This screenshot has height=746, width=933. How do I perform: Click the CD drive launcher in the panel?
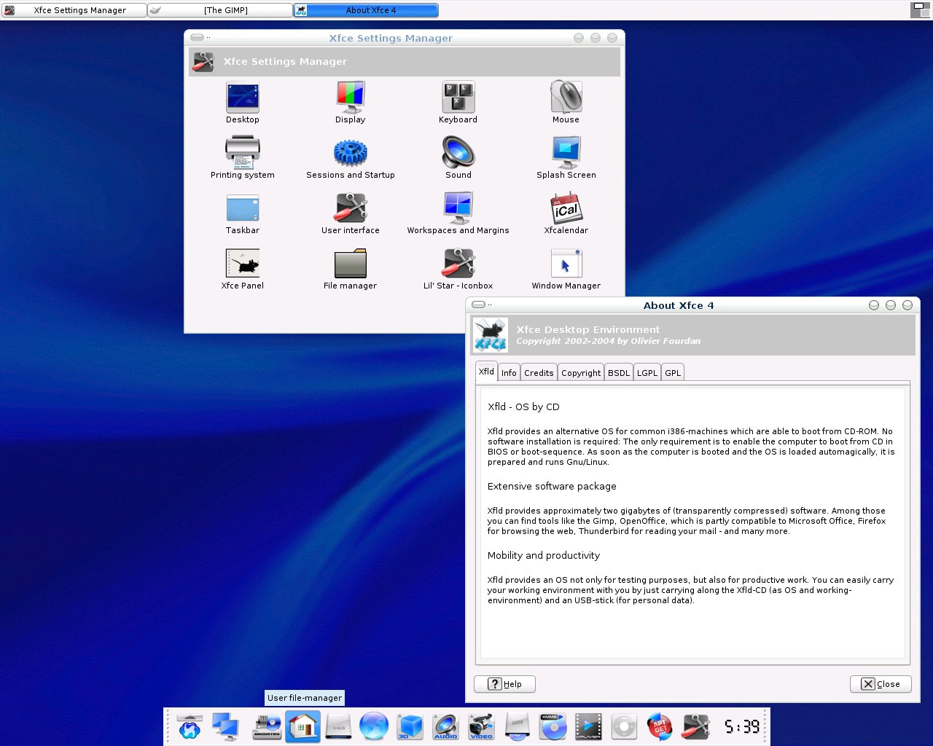coord(517,726)
